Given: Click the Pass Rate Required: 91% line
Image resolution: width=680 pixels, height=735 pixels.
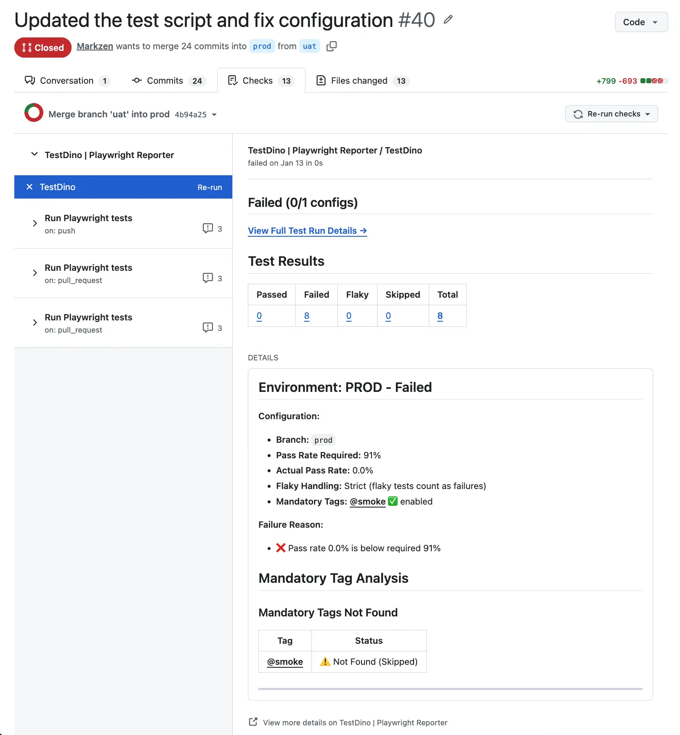Looking at the screenshot, I should click(x=328, y=455).
